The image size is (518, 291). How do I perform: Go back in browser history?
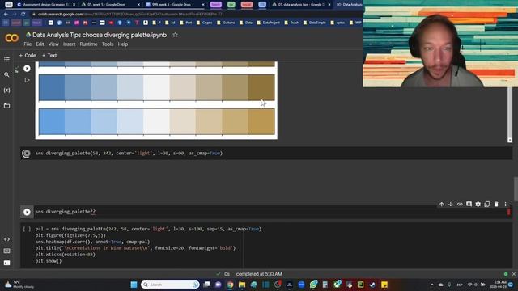(6, 15)
